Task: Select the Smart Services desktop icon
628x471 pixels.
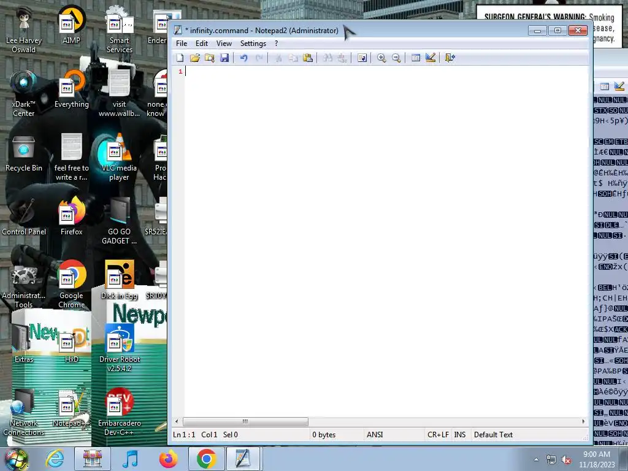Action: pos(120,29)
